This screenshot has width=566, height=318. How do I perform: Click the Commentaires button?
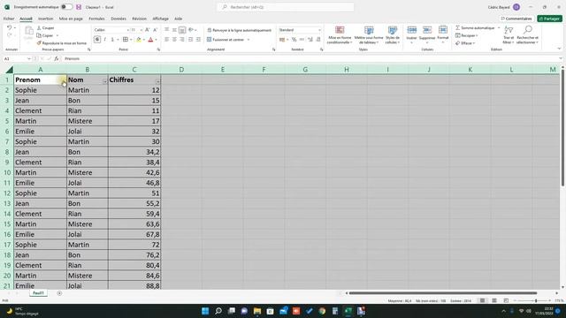[x=516, y=19]
